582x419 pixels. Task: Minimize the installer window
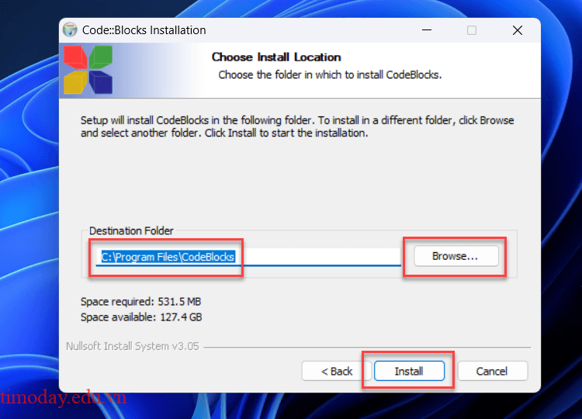427,30
